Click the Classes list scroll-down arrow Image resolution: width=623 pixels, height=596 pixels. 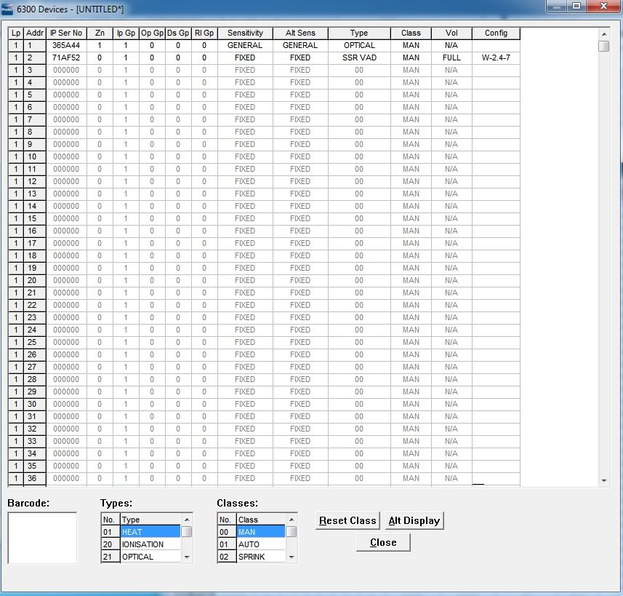(x=292, y=557)
